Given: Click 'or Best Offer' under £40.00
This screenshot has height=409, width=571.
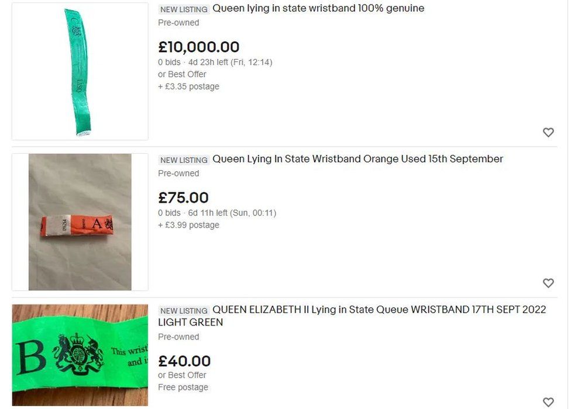Looking at the screenshot, I should click(182, 375).
